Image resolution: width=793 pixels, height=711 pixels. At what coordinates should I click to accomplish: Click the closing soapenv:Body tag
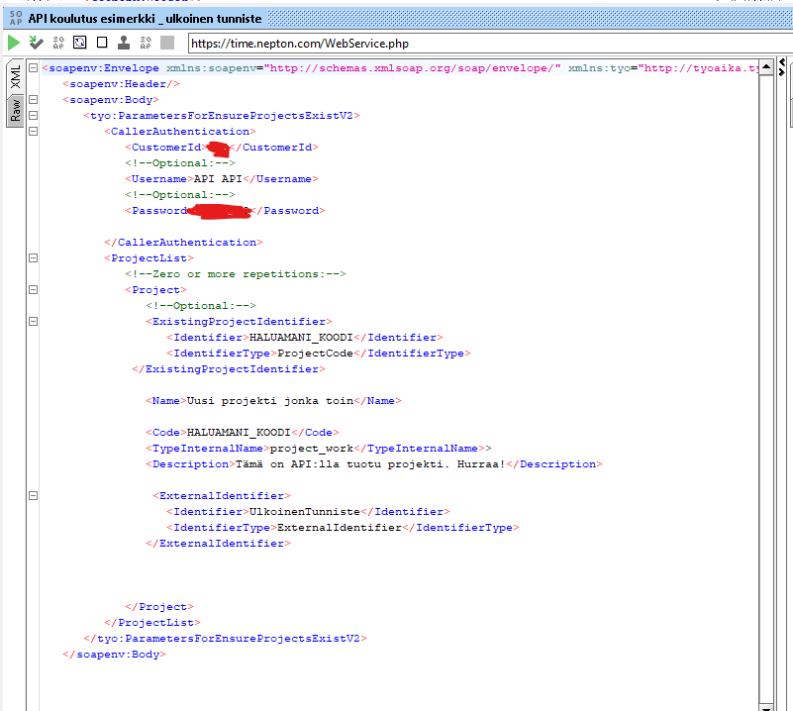tap(114, 655)
